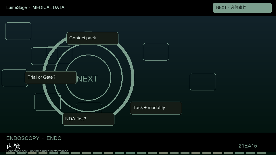Click the NEXT label in circle center
The image size is (276, 155).
[87, 79]
